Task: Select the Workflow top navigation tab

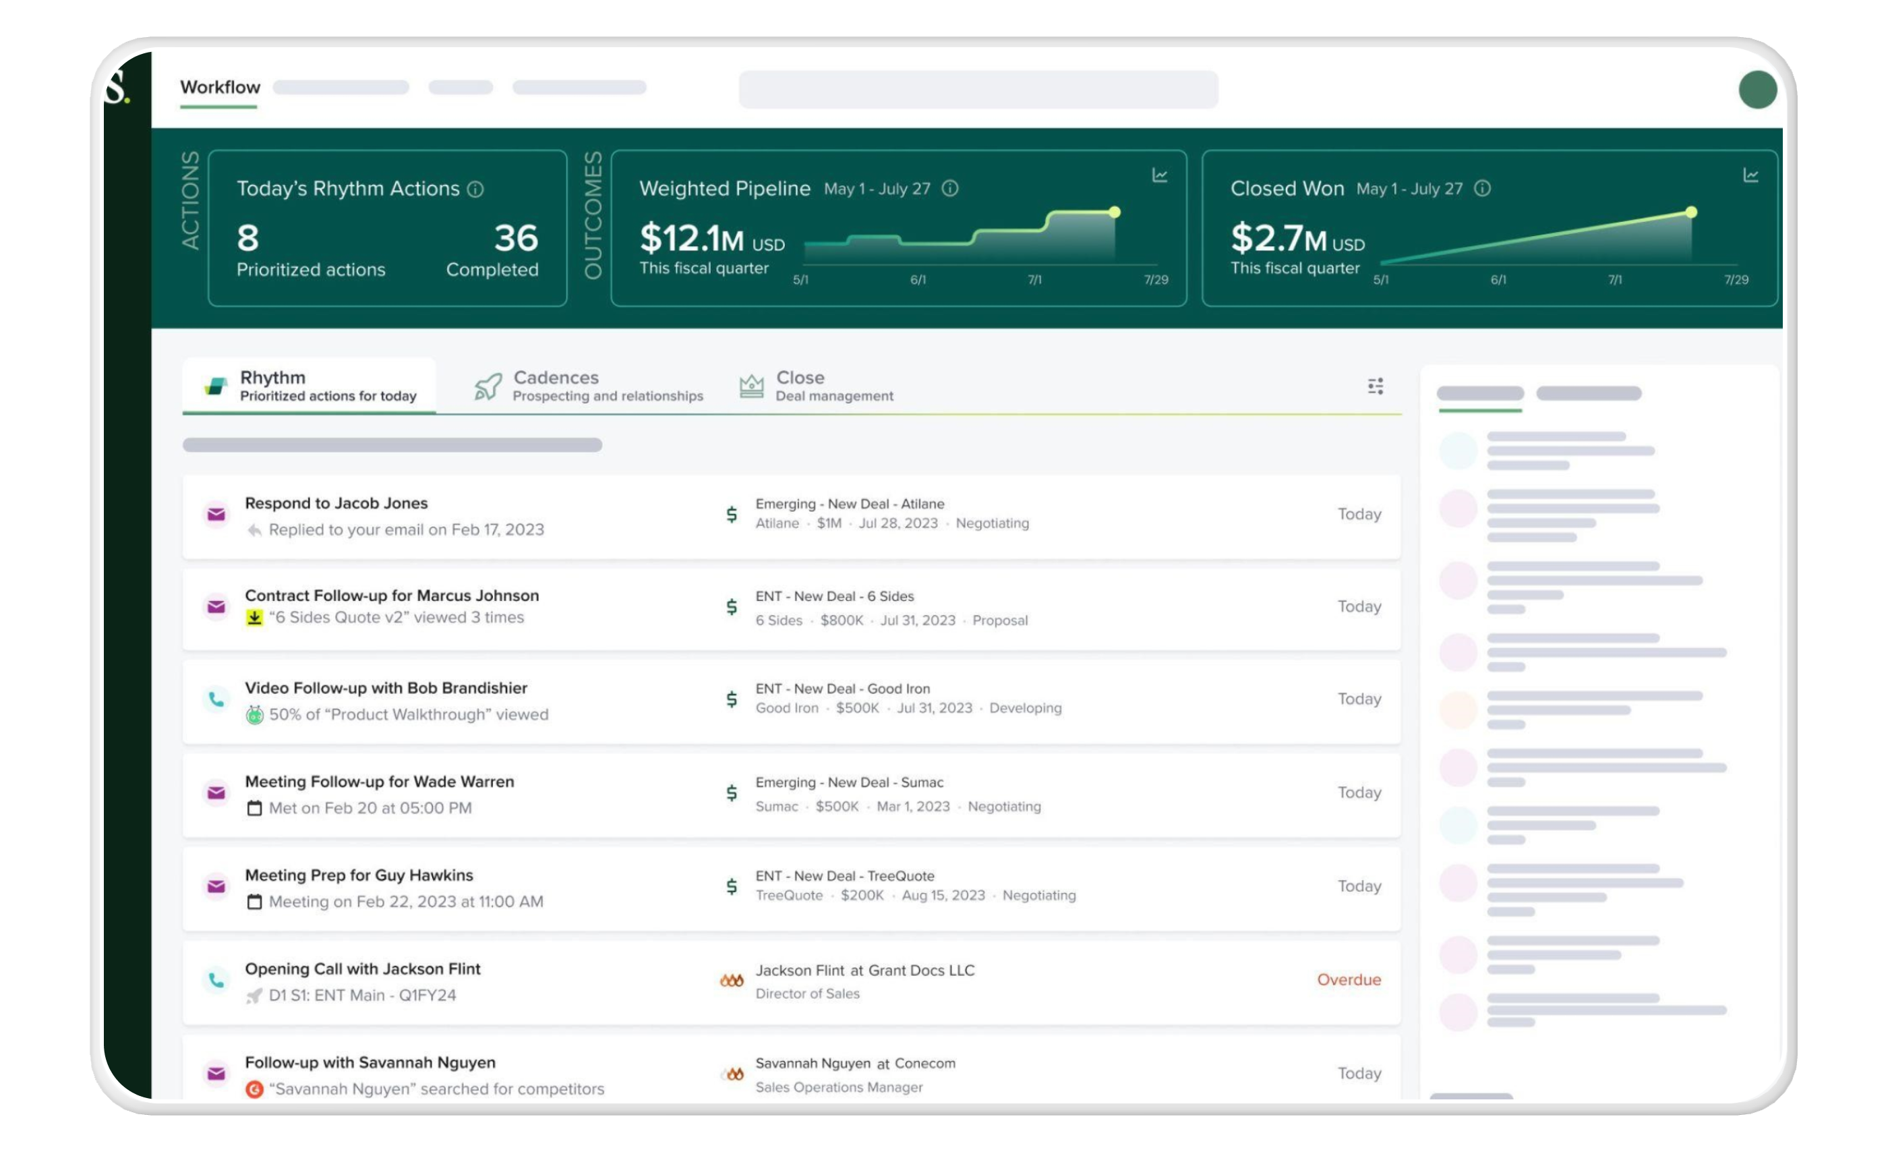Action: tap(220, 88)
